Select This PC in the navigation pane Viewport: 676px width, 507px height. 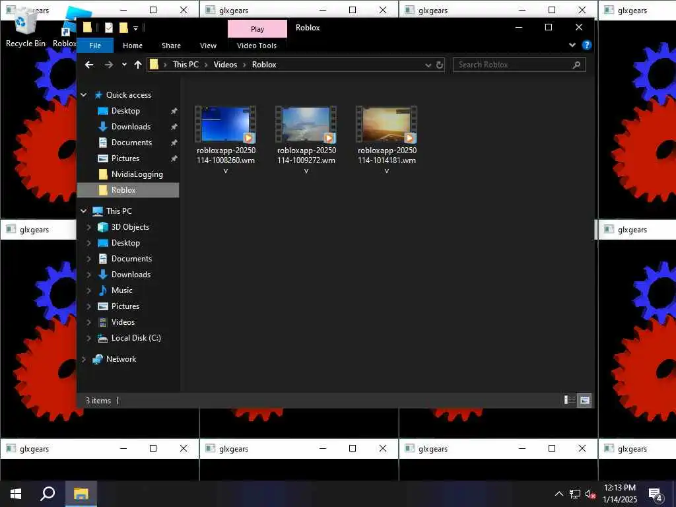[119, 211]
